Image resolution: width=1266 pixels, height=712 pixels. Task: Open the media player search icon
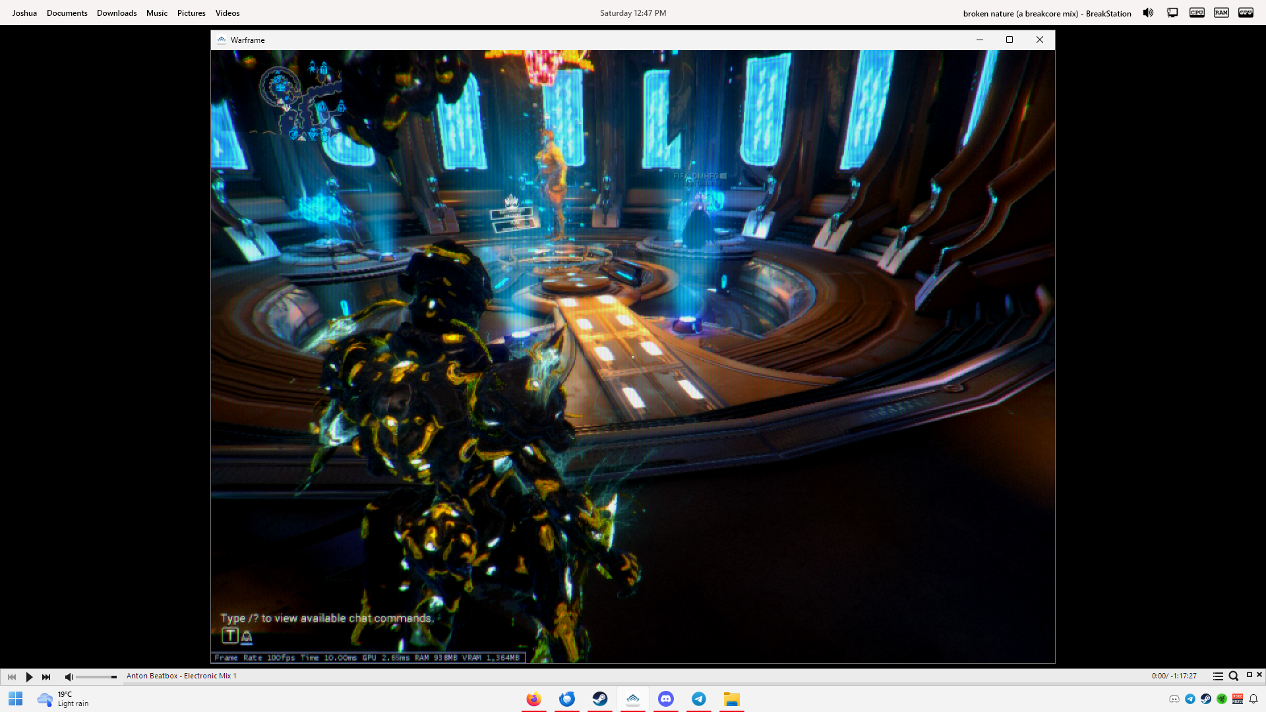point(1234,676)
